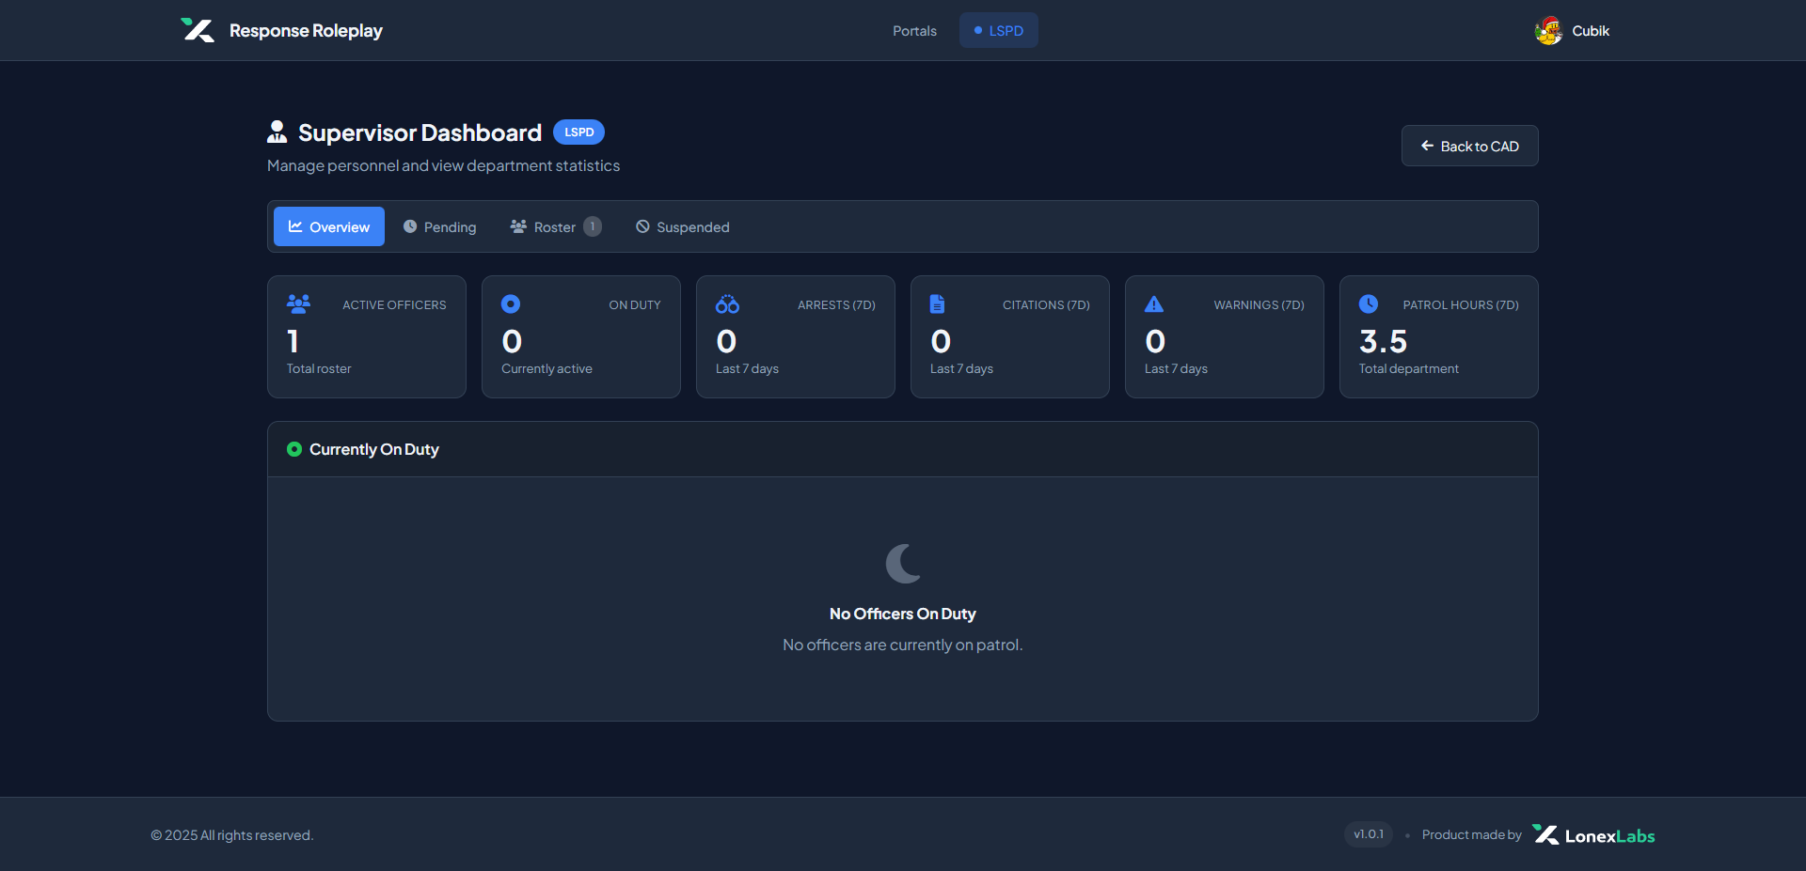Click the 'CITATIONS (7D)' label
The width and height of the screenshot is (1806, 871).
1046,304
